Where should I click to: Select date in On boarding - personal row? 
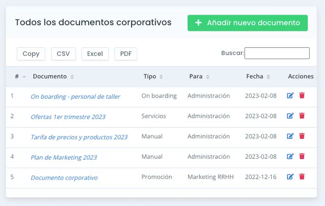pos(261,96)
